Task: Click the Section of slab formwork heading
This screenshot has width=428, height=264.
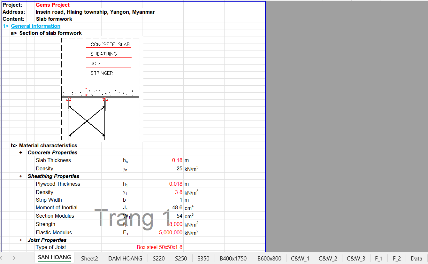Action: point(50,33)
